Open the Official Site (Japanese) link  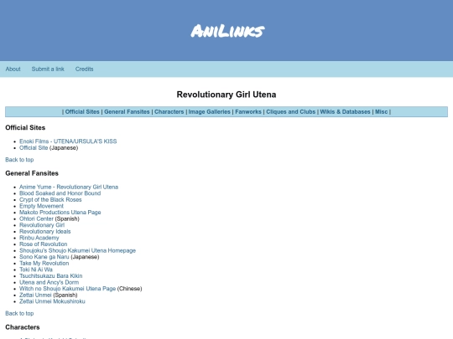[x=34, y=148]
